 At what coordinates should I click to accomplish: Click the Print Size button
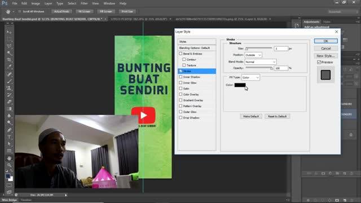pyautogui.click(x=127, y=11)
